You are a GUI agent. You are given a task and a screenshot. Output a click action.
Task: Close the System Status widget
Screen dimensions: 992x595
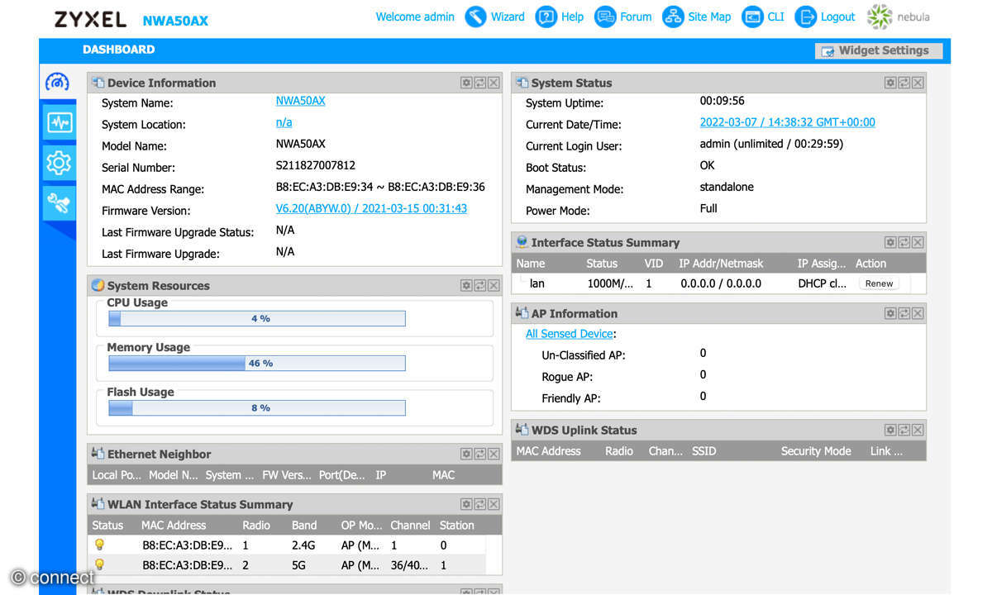(918, 83)
